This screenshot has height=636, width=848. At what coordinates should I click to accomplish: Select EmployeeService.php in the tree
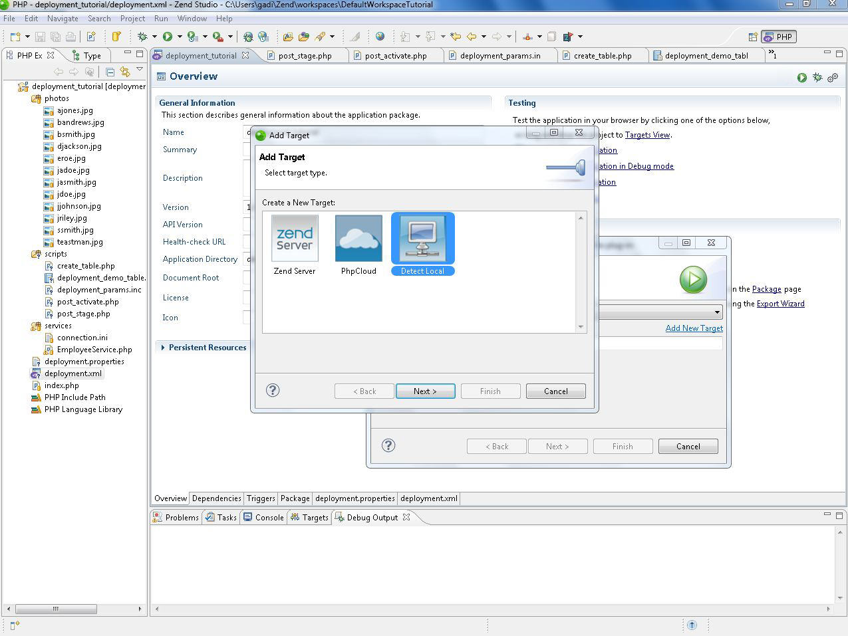94,350
